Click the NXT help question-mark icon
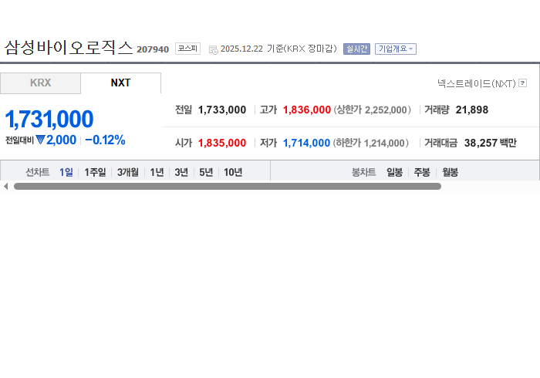This screenshot has width=540, height=378. tap(522, 83)
